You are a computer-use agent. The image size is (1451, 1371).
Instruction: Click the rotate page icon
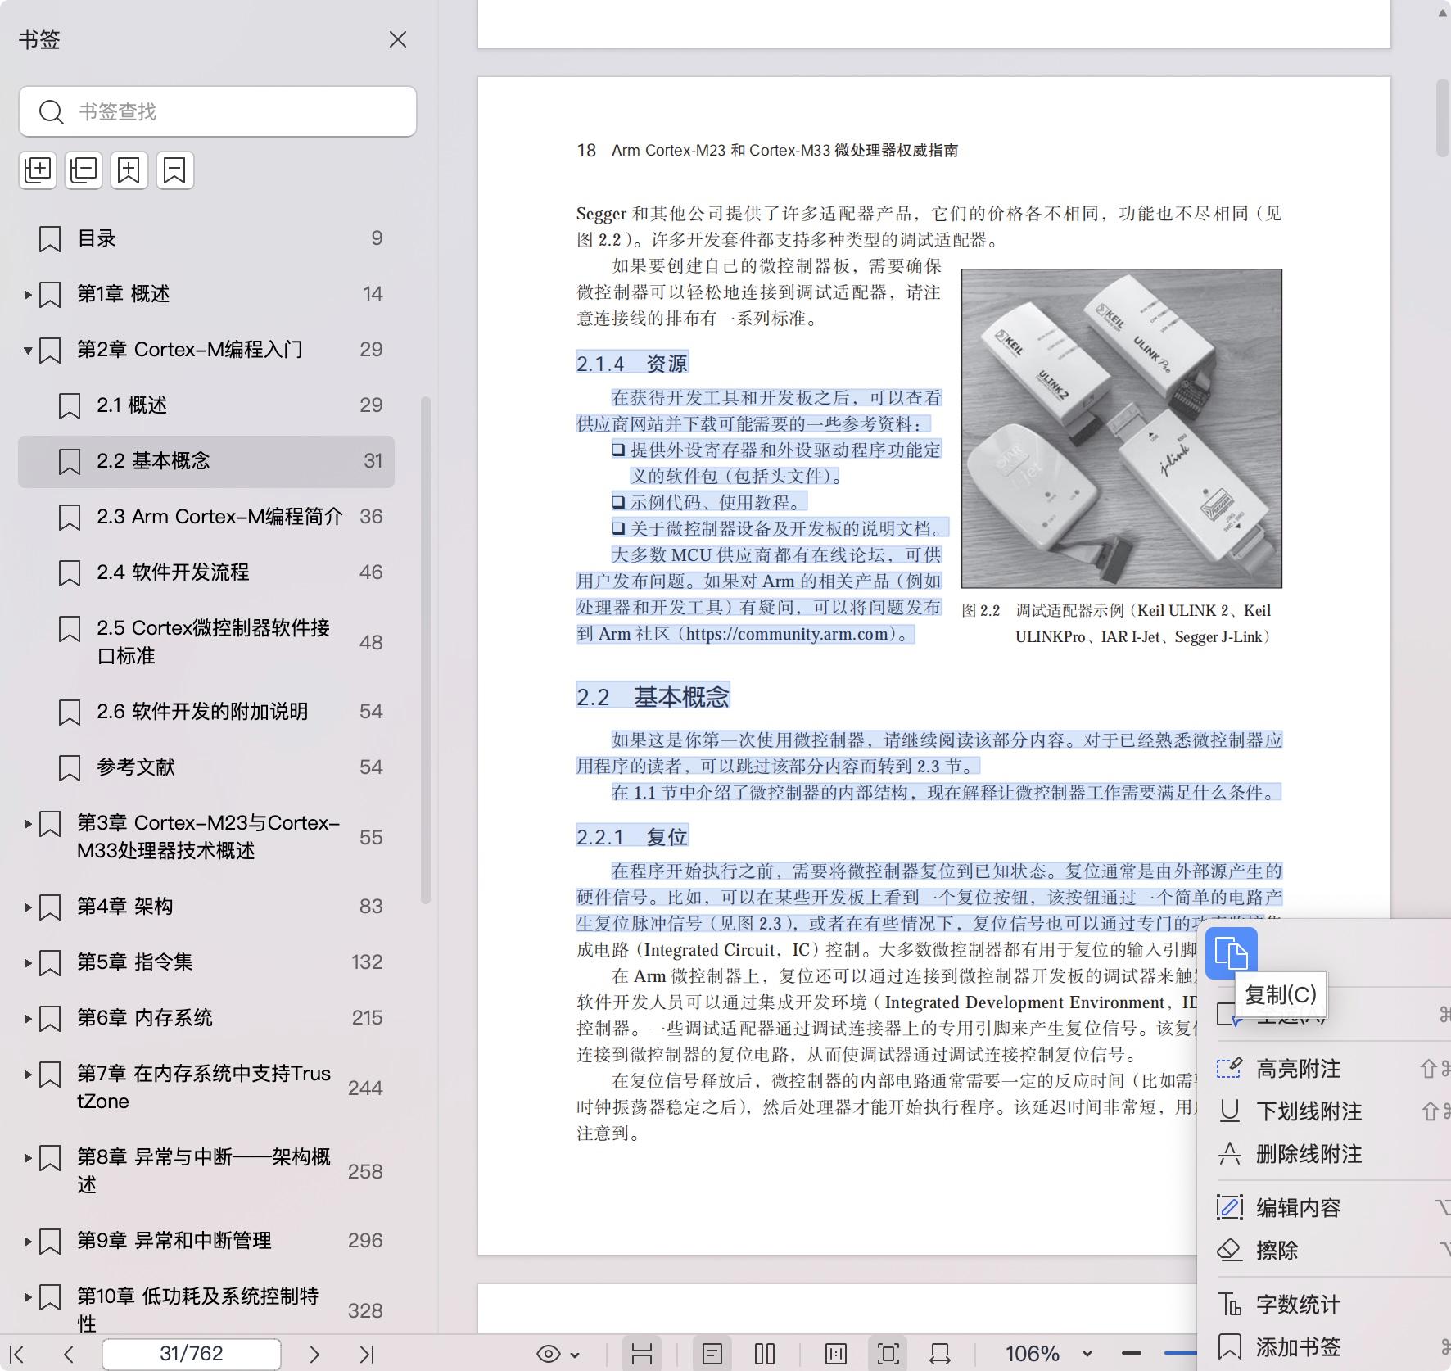940,1354
